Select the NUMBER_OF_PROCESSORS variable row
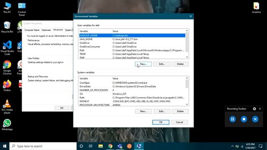267x150 pixels. (x=132, y=90)
